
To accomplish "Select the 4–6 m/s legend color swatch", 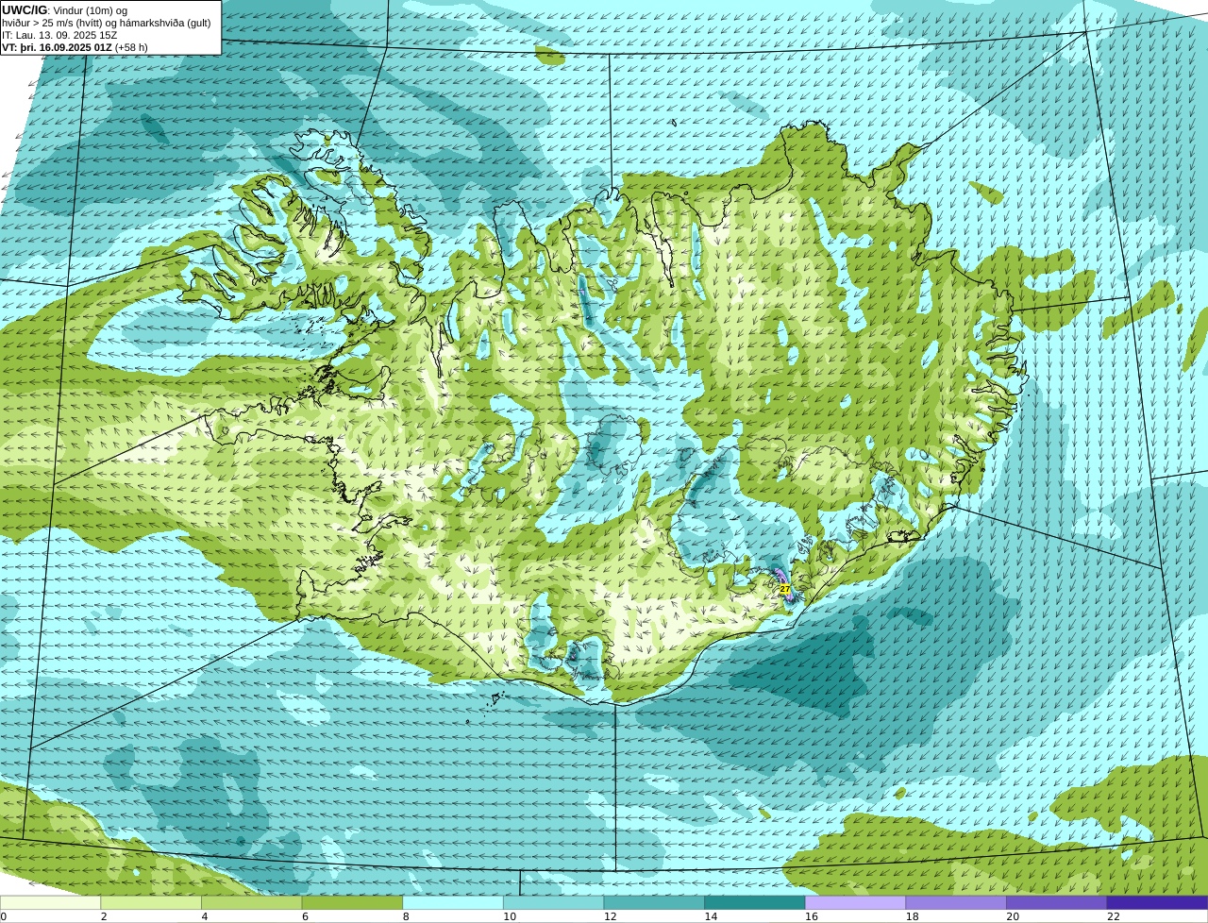I will [x=252, y=902].
